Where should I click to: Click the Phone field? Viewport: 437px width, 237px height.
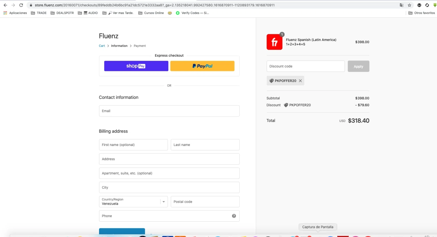pos(169,216)
